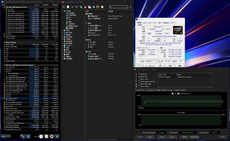Open the SPD tab in CPU-Z
The height and width of the screenshot is (141, 230).
click(x=155, y=23)
